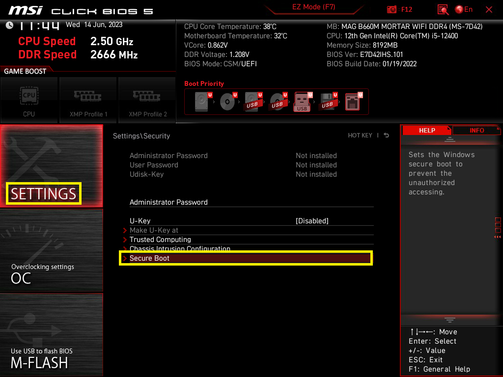
Task: Change language via the En globe icon
Action: point(464,9)
